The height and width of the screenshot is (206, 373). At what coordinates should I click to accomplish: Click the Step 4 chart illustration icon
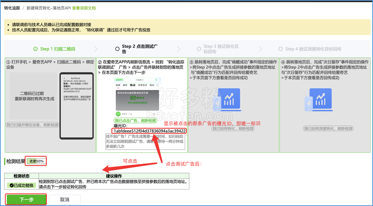tap(319, 100)
